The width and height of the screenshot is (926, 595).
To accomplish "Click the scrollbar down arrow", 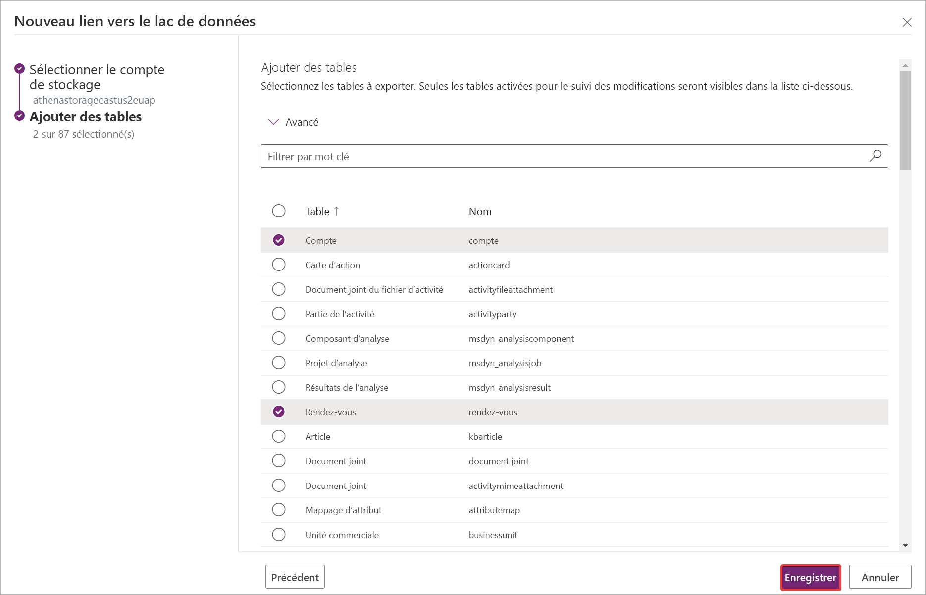I will [x=905, y=545].
